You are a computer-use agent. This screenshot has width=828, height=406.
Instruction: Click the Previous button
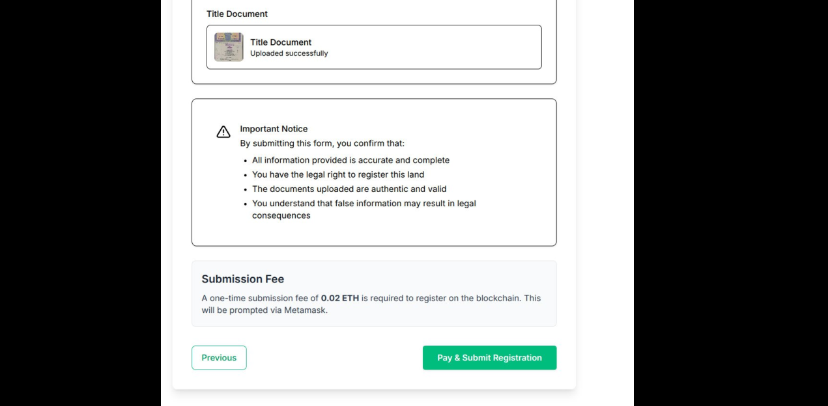(219, 357)
